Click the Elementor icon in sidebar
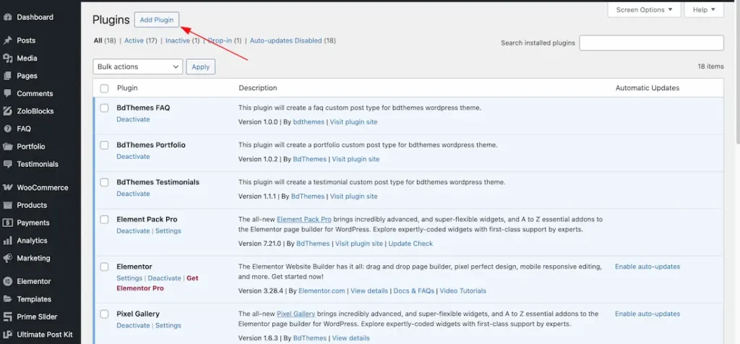The image size is (740, 344). click(7, 282)
